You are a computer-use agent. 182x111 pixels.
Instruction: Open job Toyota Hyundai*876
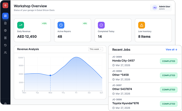(125, 103)
